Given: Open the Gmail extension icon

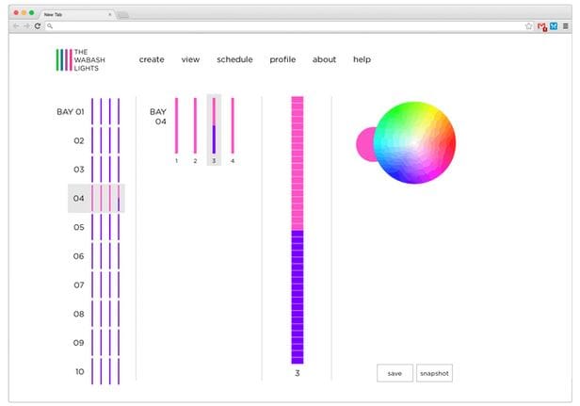Looking at the screenshot, I should (x=542, y=26).
